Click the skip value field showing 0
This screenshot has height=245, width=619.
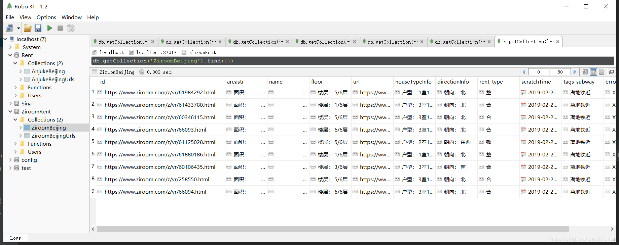tap(539, 72)
